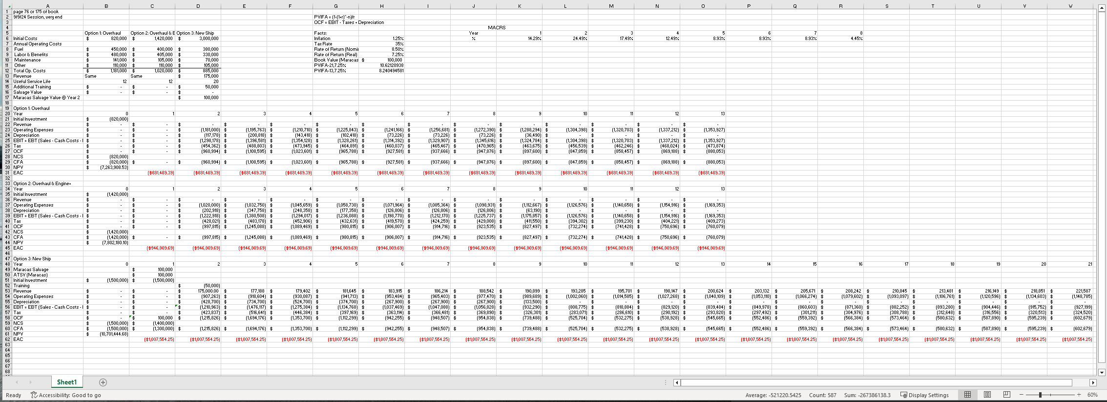Select the "ATSV (Maracas)" label cell
Viewport: 1107px width, 402px height.
(48, 275)
